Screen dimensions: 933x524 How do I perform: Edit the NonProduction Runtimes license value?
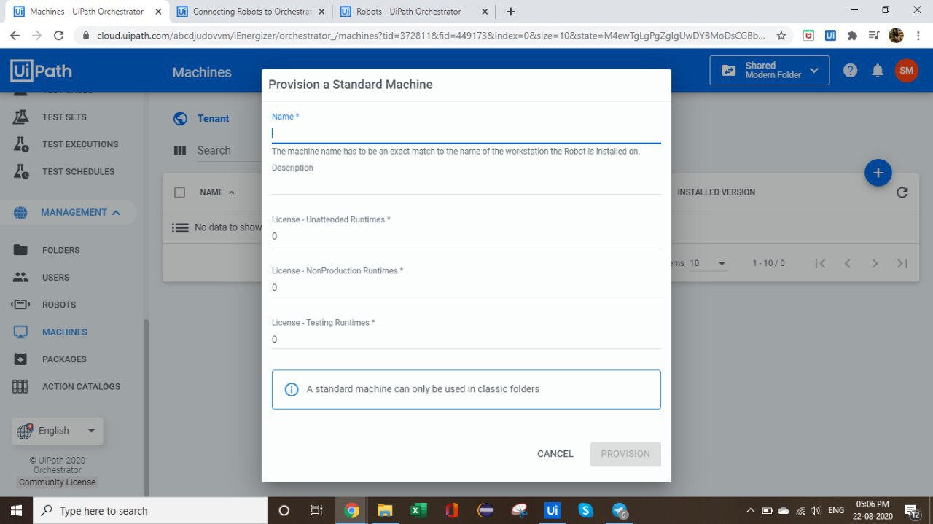point(466,287)
